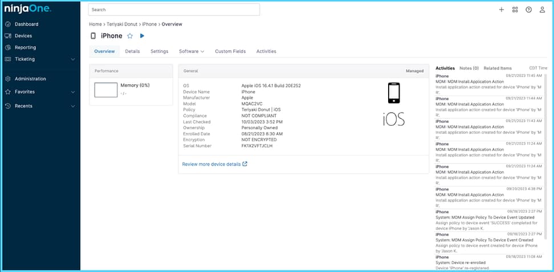This screenshot has width=554, height=272.
Task: Expand the Ticketing sidebar chevron
Action: tap(72, 59)
